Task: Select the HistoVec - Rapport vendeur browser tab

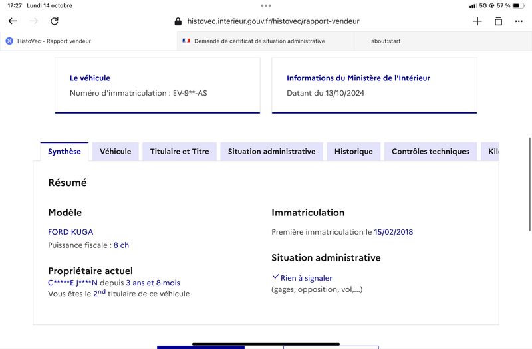Action: click(88, 41)
